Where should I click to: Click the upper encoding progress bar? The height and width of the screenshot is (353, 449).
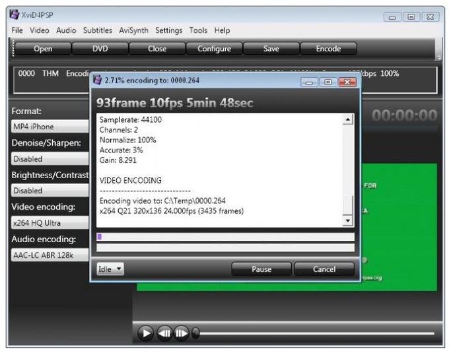pyautogui.click(x=225, y=237)
